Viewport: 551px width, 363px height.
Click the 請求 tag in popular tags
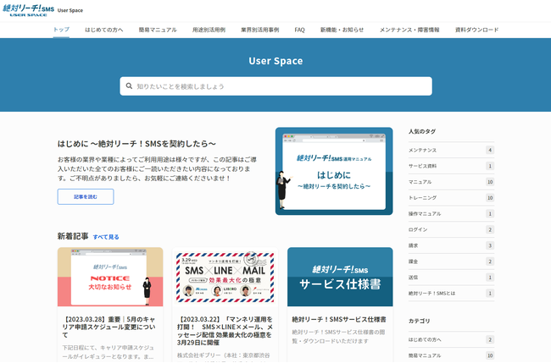tap(414, 245)
